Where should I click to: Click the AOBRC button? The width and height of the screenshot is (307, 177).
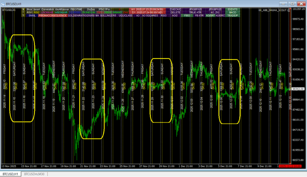click(220, 15)
